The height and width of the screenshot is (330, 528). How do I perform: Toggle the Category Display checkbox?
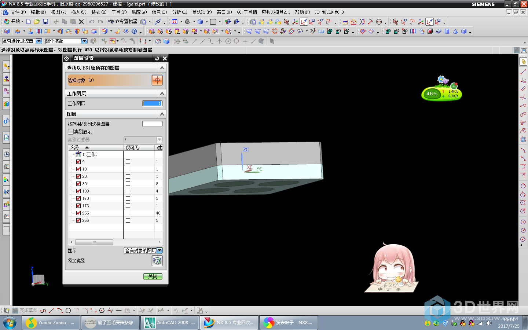71,132
